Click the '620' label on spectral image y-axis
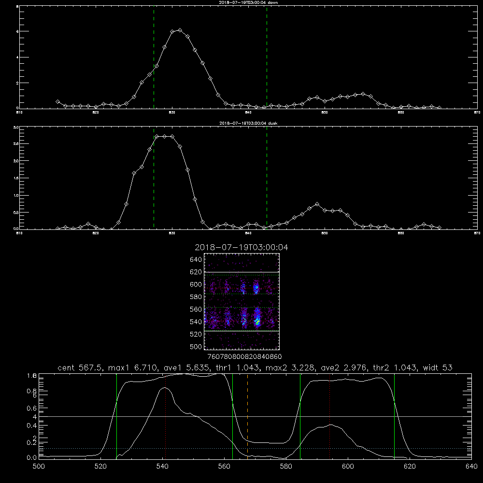The height and width of the screenshot is (483, 483). coord(196,272)
